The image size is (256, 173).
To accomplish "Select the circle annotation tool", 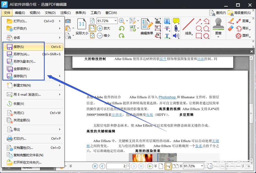I will [x=199, y=29].
